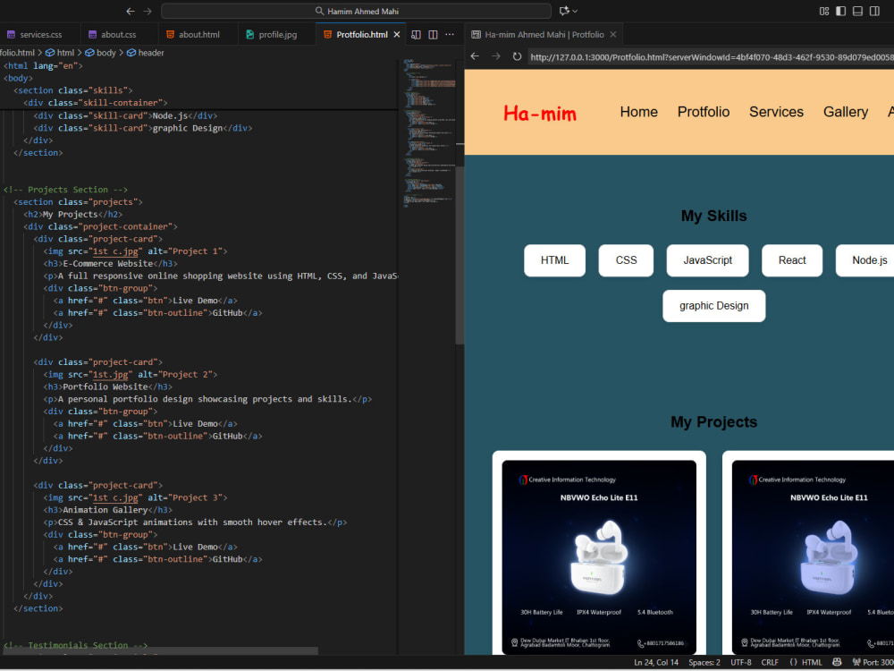Click the editor horizontal scrollbar
The height and width of the screenshot is (671, 894).
click(x=160, y=651)
